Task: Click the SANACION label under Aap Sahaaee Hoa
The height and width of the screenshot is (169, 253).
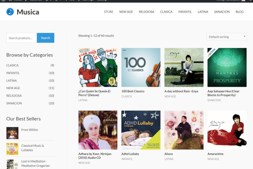Action: coord(214,100)
